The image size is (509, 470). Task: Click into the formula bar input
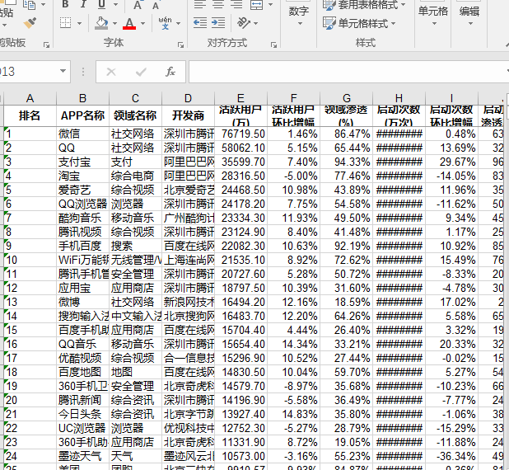[x=348, y=72]
